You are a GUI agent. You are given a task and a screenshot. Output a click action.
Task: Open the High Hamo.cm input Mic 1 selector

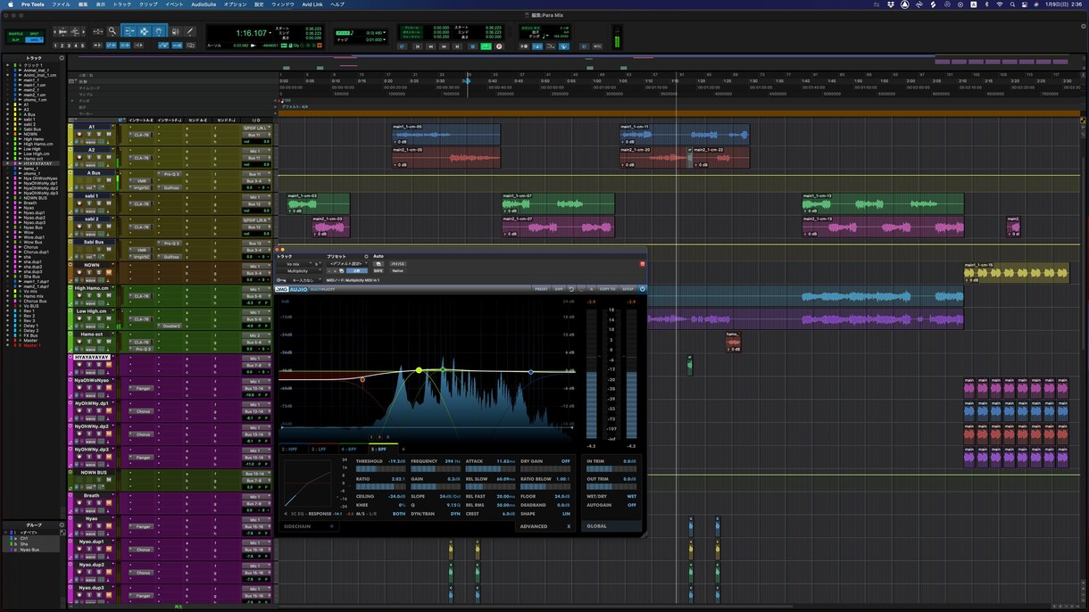tap(256, 290)
